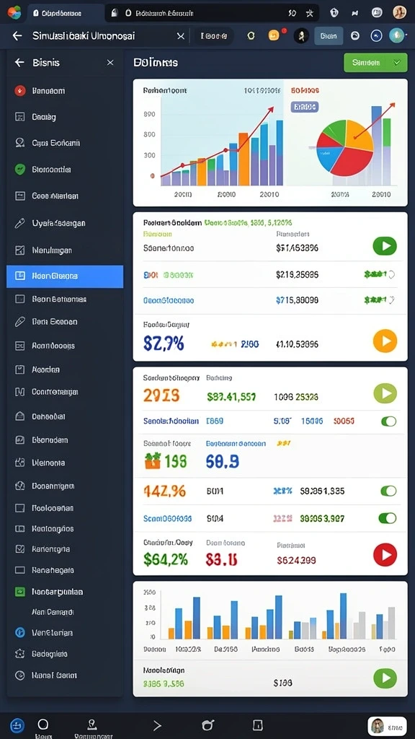
Task: Select the highlighted blue sidebar menu item
Action: (65, 276)
